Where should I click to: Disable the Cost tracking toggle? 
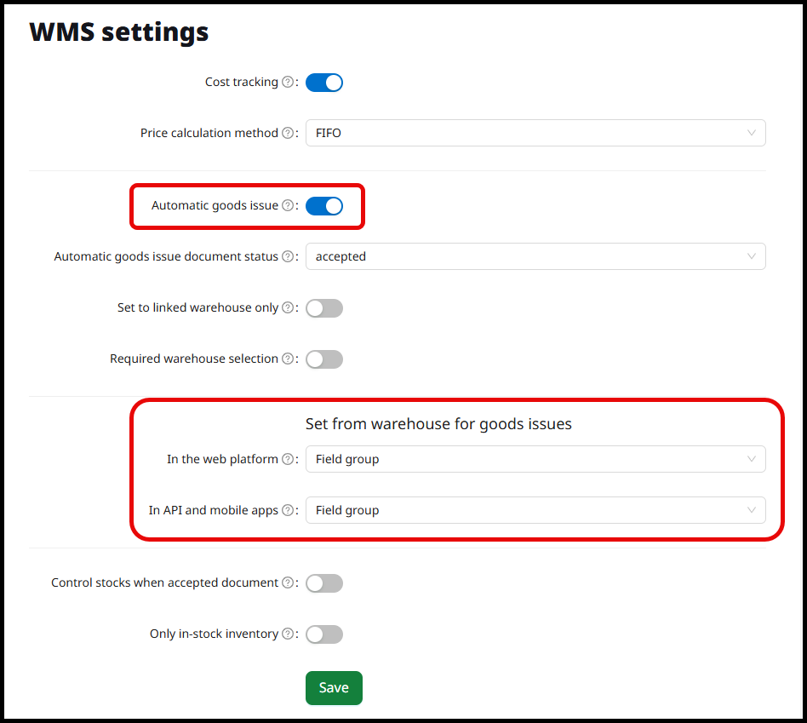click(324, 83)
